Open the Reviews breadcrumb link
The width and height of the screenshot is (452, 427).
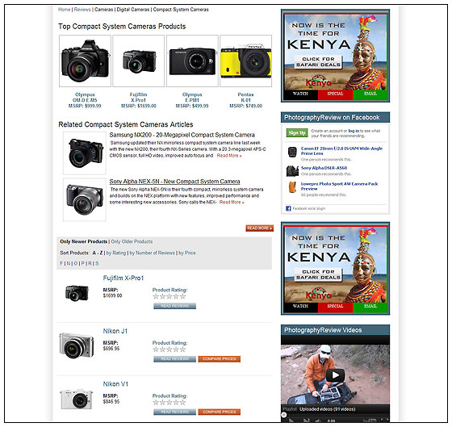82,10
